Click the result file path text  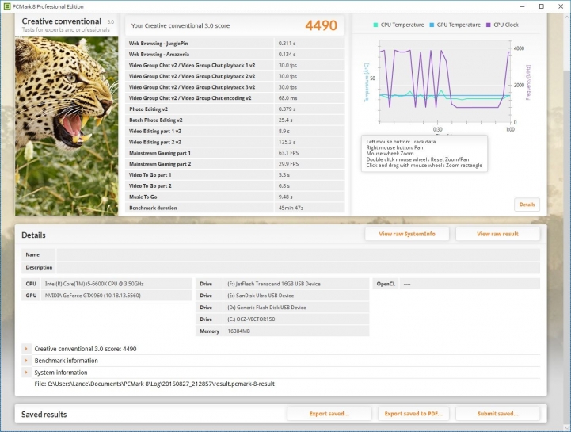[154, 384]
